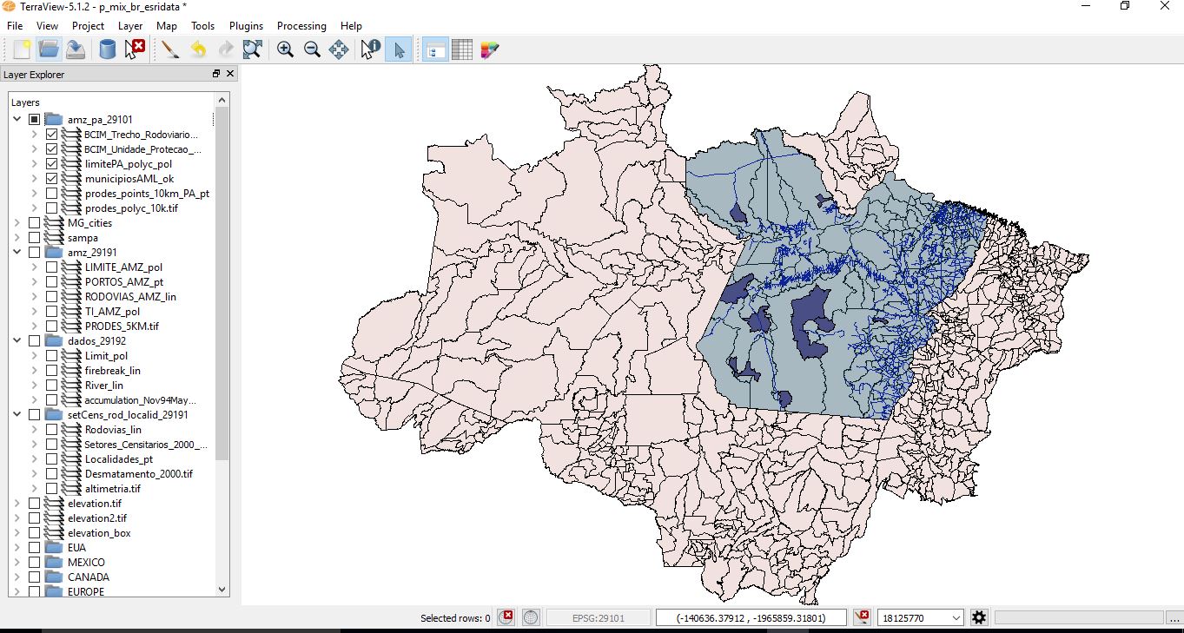1184x633 pixels.
Task: Select the Info cursor tool
Action: click(370, 49)
